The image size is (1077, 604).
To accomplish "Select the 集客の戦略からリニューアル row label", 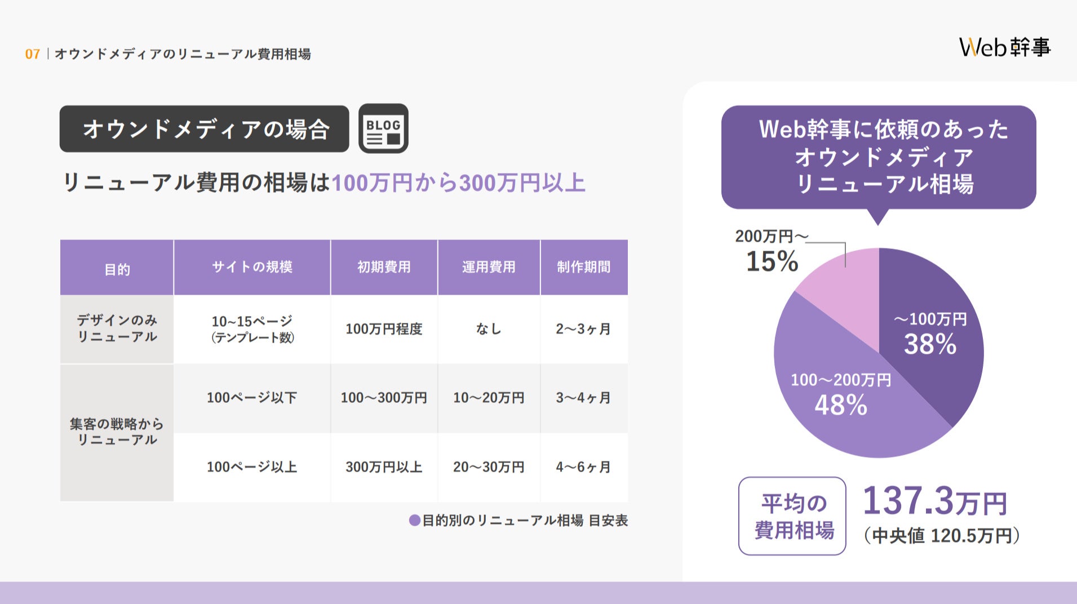I will click(117, 432).
